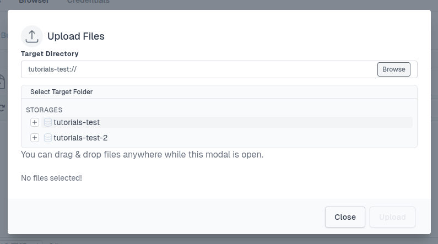Image resolution: width=438 pixels, height=244 pixels.
Task: Click the 'No files selected!' message
Action: click(51, 178)
